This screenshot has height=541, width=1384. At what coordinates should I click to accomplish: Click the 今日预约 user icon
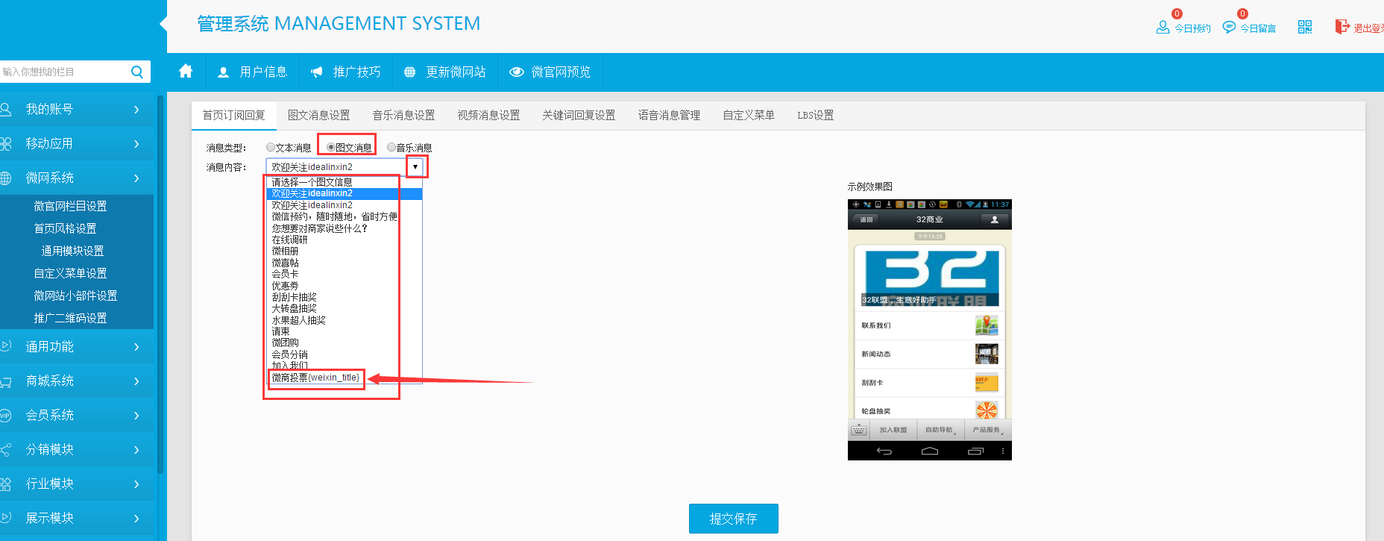tap(1163, 28)
